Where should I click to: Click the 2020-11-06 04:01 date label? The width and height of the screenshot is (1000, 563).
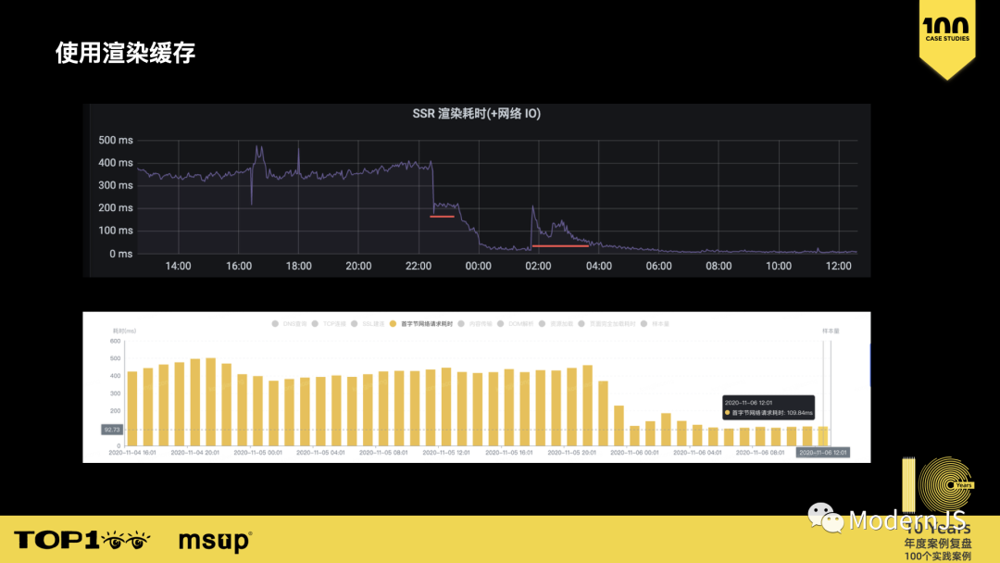[x=697, y=453]
